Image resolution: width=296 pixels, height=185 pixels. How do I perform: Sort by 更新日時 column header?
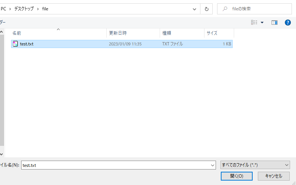point(118,33)
